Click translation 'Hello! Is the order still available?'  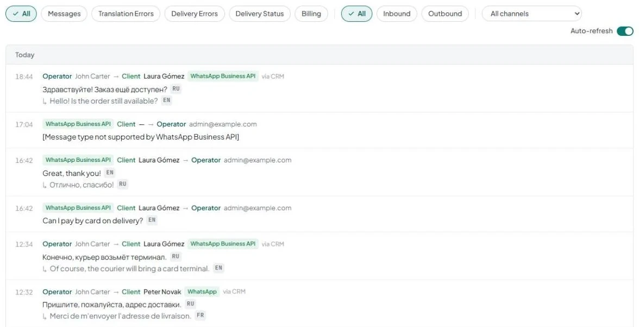pos(103,101)
